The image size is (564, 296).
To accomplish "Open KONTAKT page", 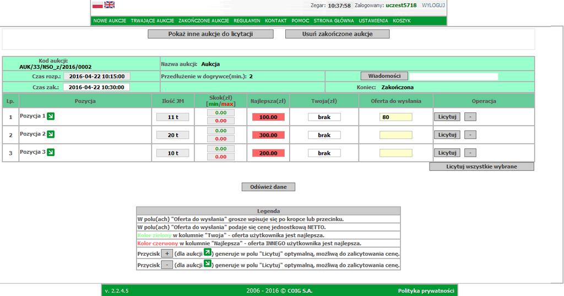I will [x=276, y=21].
